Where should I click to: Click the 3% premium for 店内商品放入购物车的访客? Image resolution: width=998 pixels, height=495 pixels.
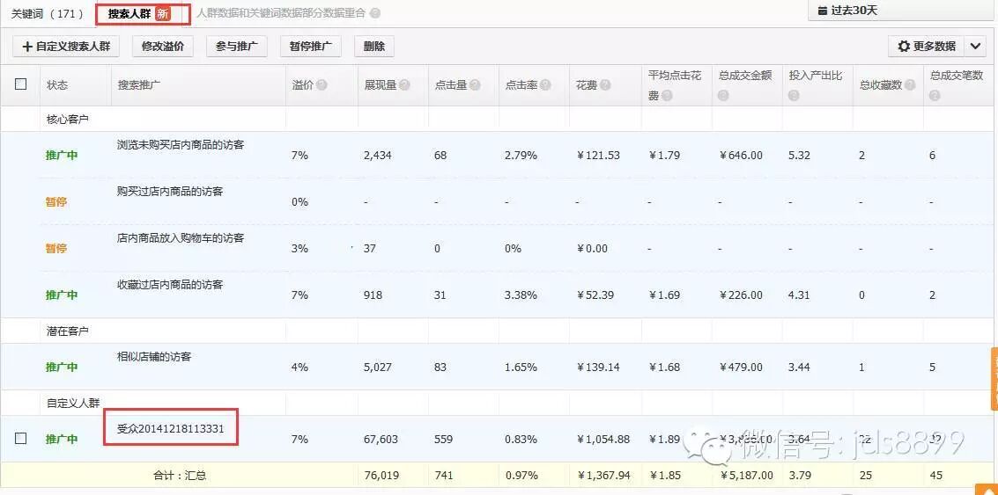[x=299, y=249]
